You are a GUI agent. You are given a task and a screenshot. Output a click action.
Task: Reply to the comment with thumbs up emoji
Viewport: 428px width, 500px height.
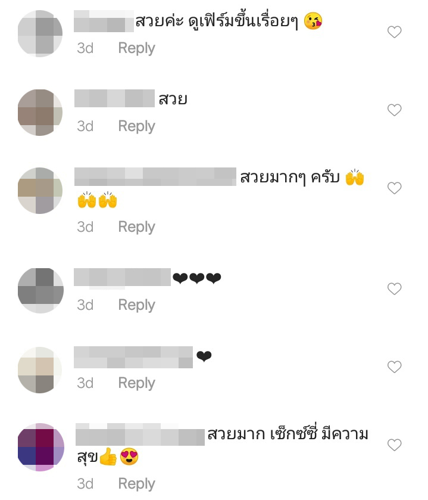click(x=137, y=485)
